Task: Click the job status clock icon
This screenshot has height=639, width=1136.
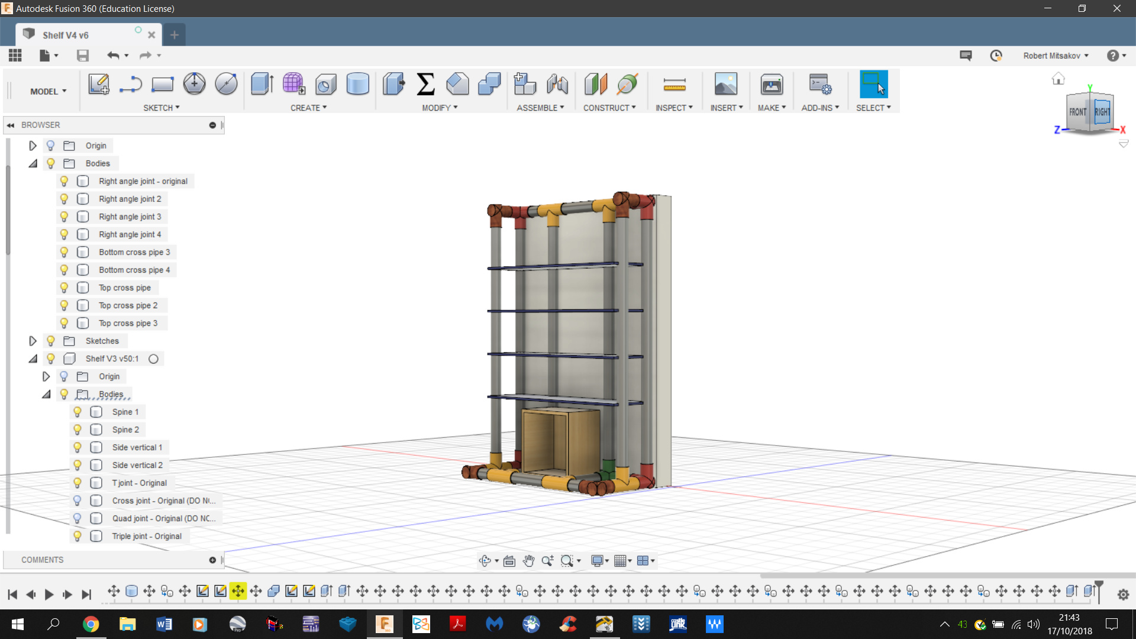Action: [996, 56]
